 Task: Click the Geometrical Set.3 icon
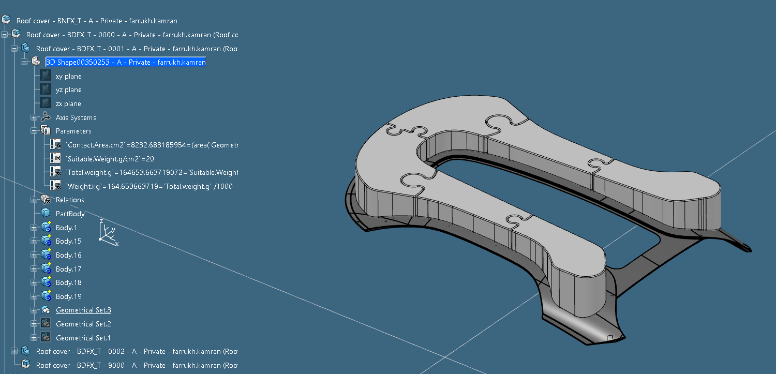pyautogui.click(x=46, y=310)
